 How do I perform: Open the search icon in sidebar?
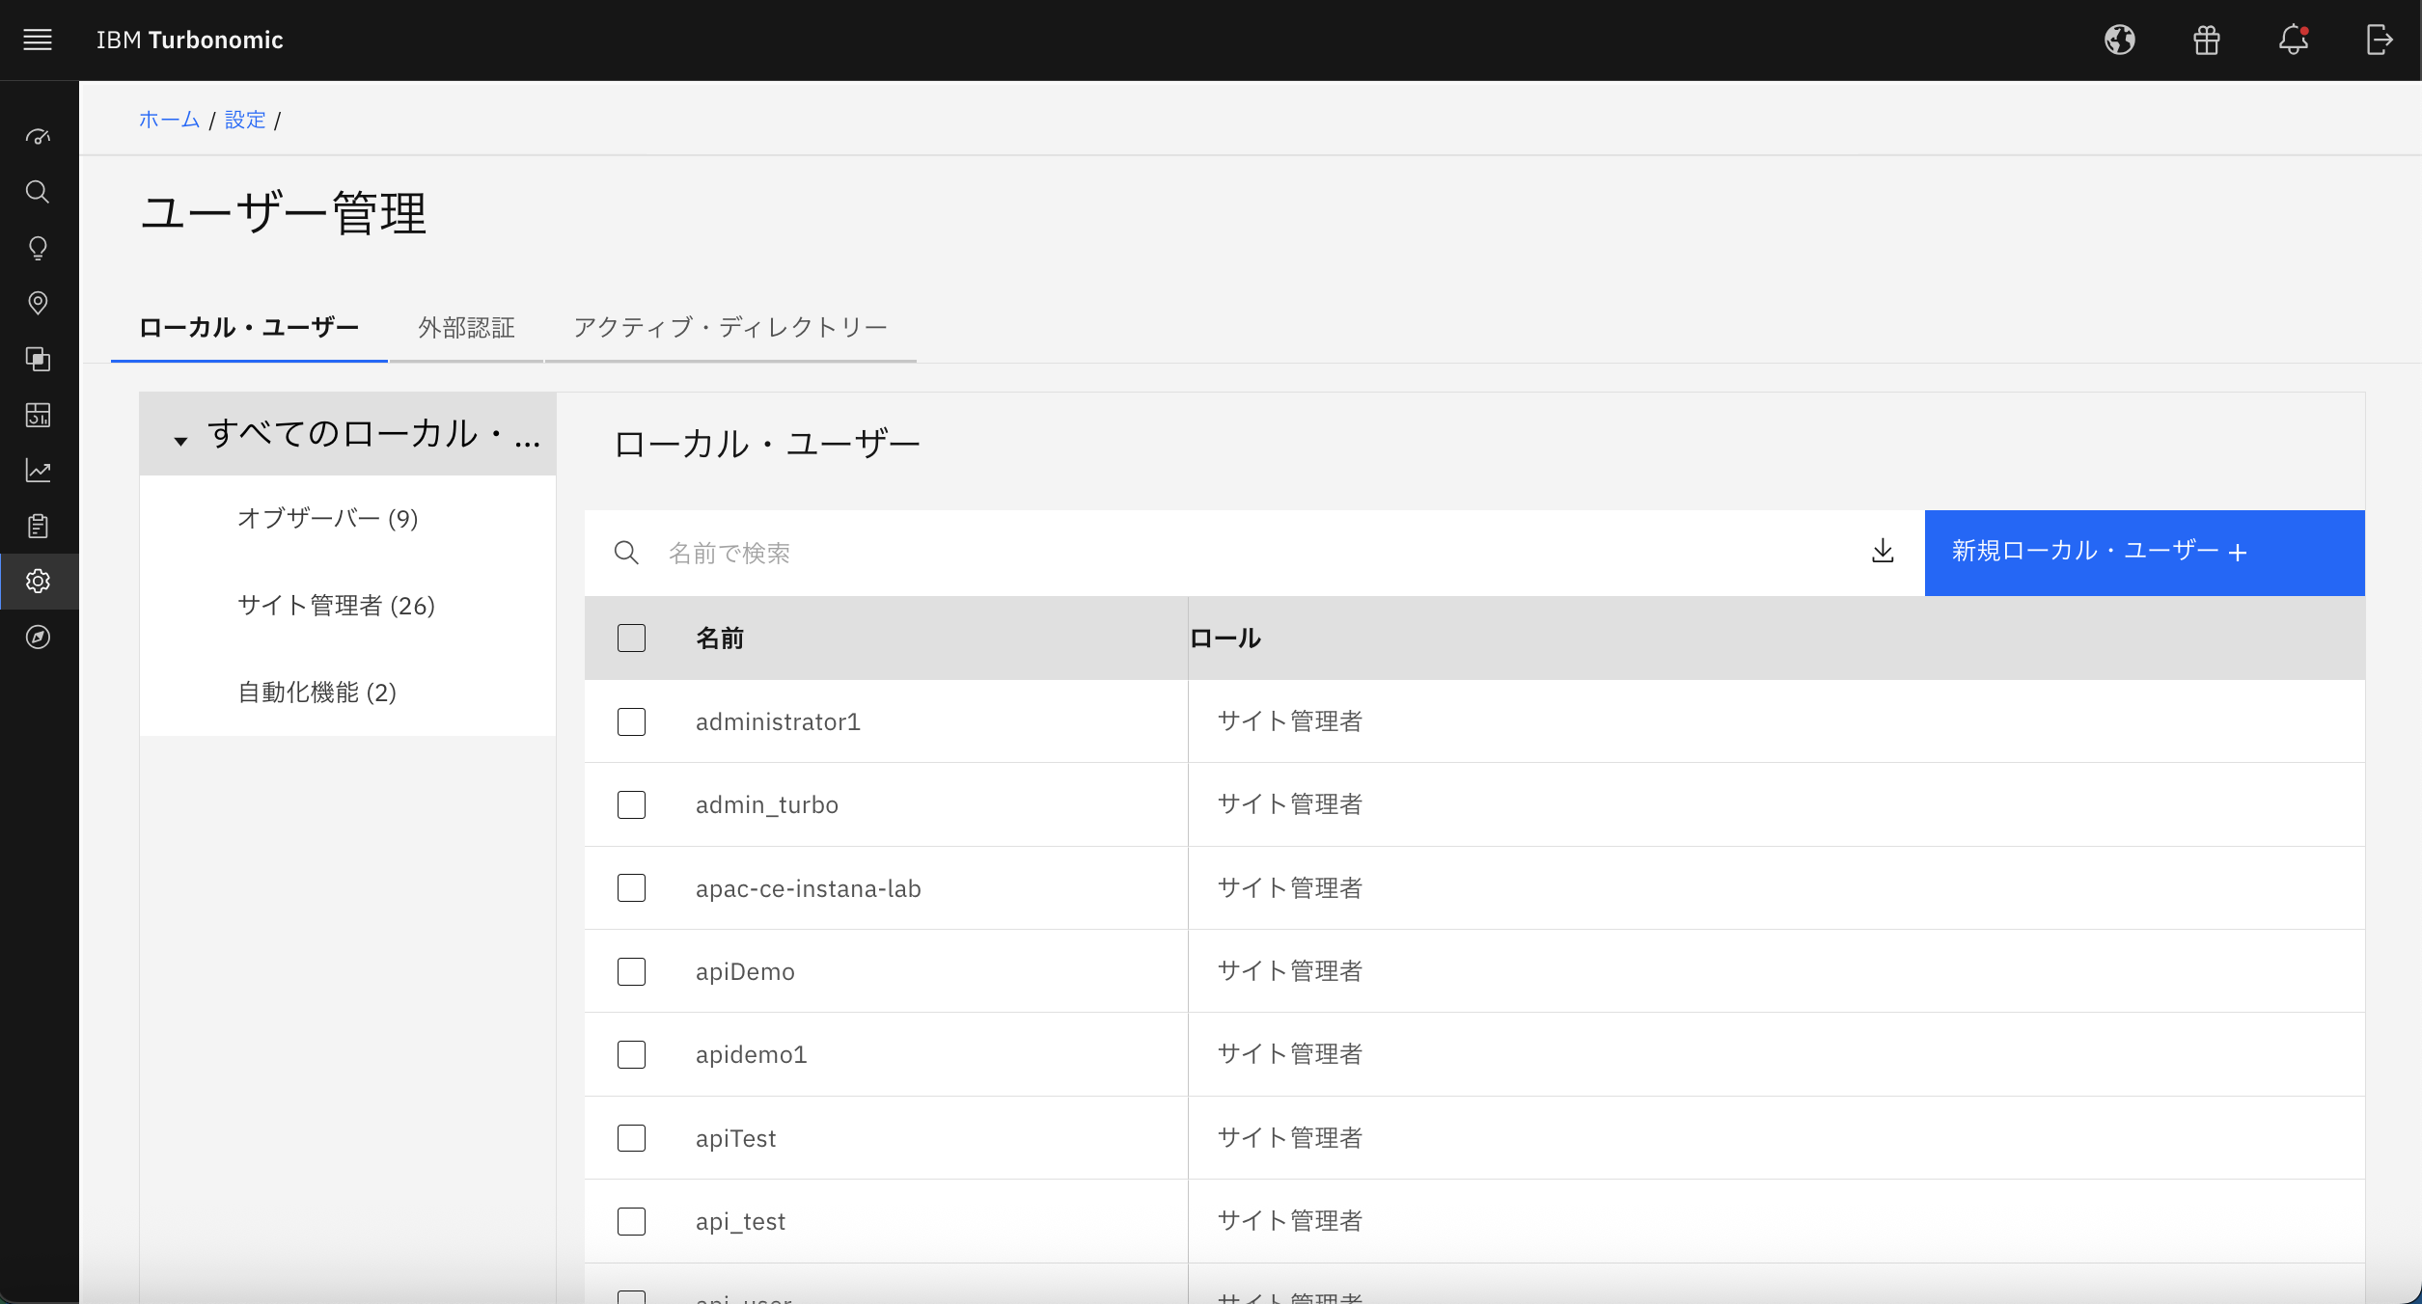(38, 192)
